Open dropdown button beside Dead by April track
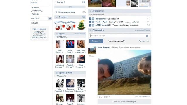Image resolution: width=187 pixels, height=105 pixels. [x=93, y=22]
